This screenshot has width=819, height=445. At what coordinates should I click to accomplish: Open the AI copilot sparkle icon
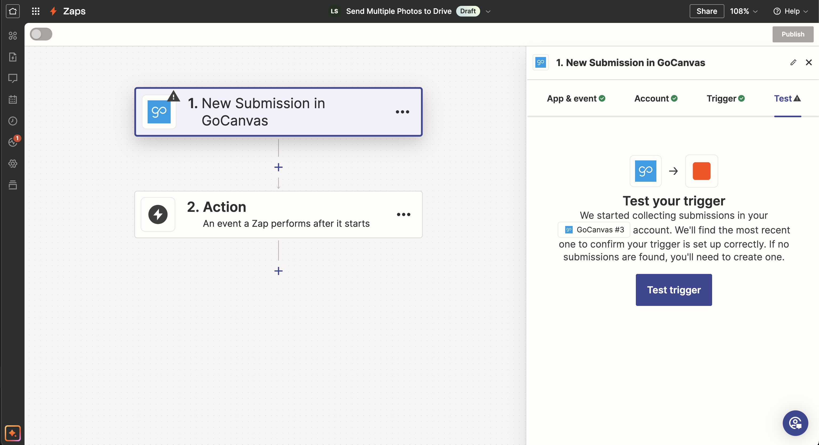tap(13, 433)
